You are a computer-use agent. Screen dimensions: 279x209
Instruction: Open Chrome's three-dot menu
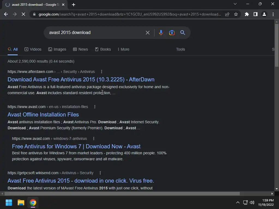pos(273,14)
